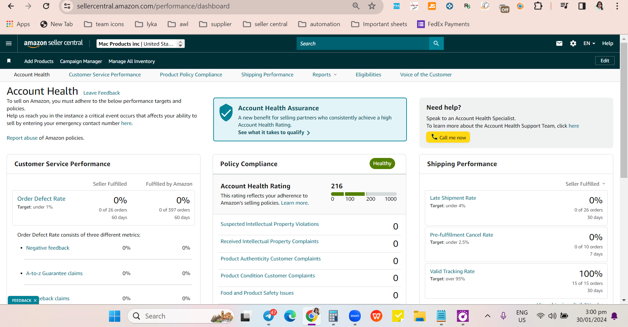Open the messages envelope icon

[559, 43]
